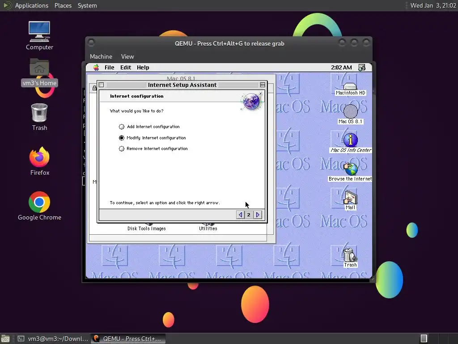
Task: Open the Computer desktop icon
Action: [x=39, y=35]
